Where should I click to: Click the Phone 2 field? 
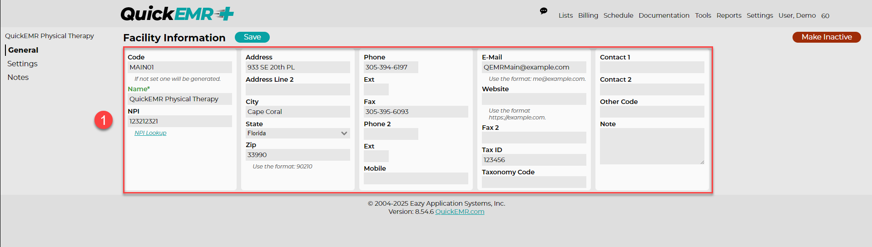tap(391, 134)
